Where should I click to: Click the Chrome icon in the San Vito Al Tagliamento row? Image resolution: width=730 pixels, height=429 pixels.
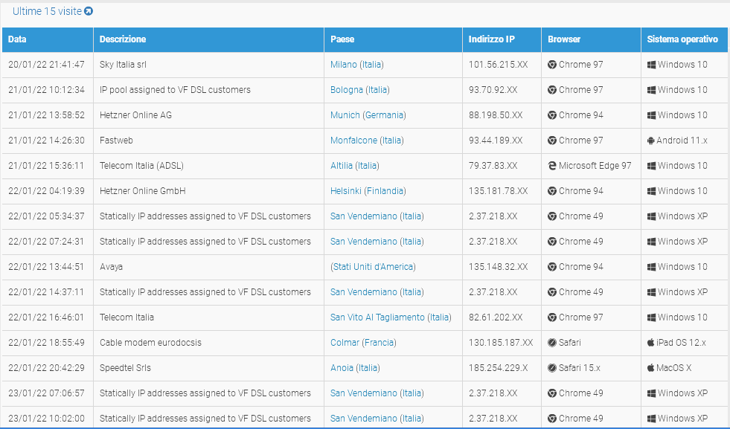coord(552,317)
